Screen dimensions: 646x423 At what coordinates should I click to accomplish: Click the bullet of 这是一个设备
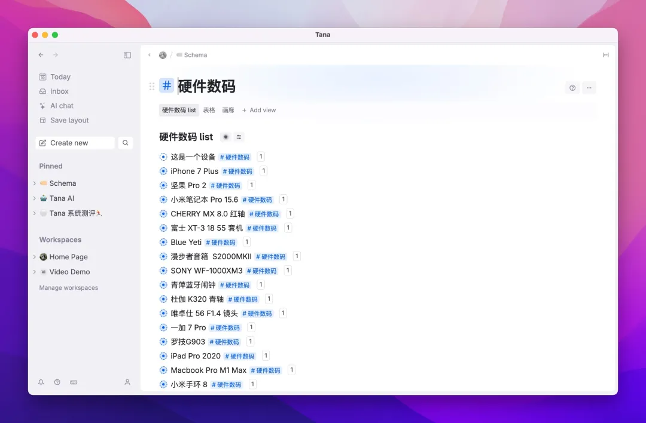(163, 157)
